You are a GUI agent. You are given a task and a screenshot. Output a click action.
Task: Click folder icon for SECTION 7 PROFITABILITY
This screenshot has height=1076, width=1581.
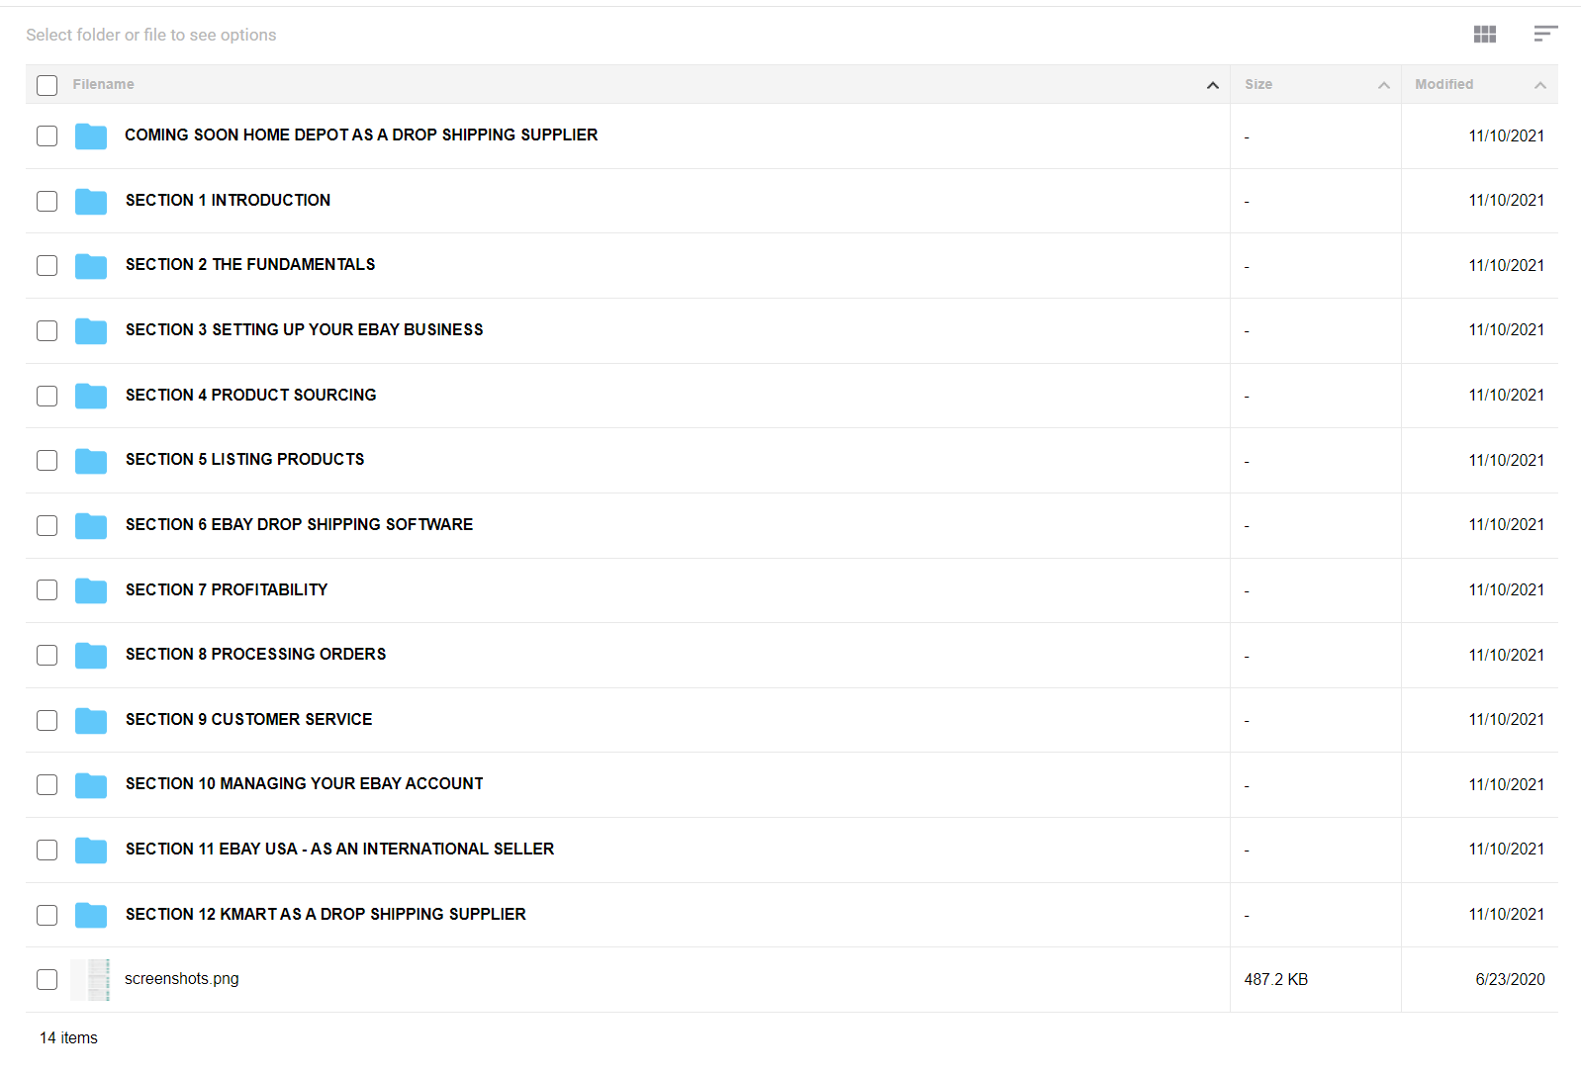coord(91,590)
